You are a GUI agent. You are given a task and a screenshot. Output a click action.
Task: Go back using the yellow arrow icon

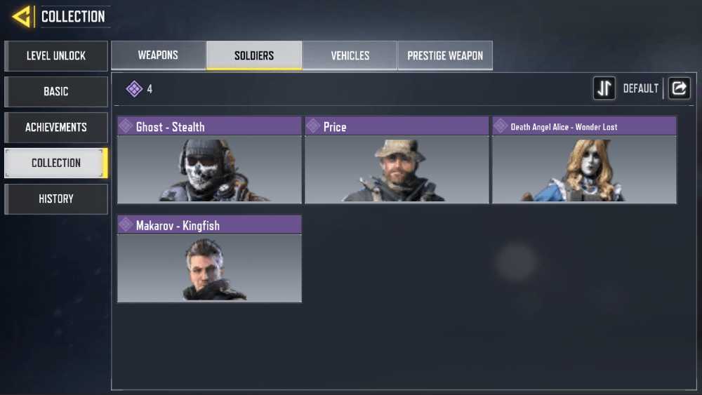tap(22, 17)
